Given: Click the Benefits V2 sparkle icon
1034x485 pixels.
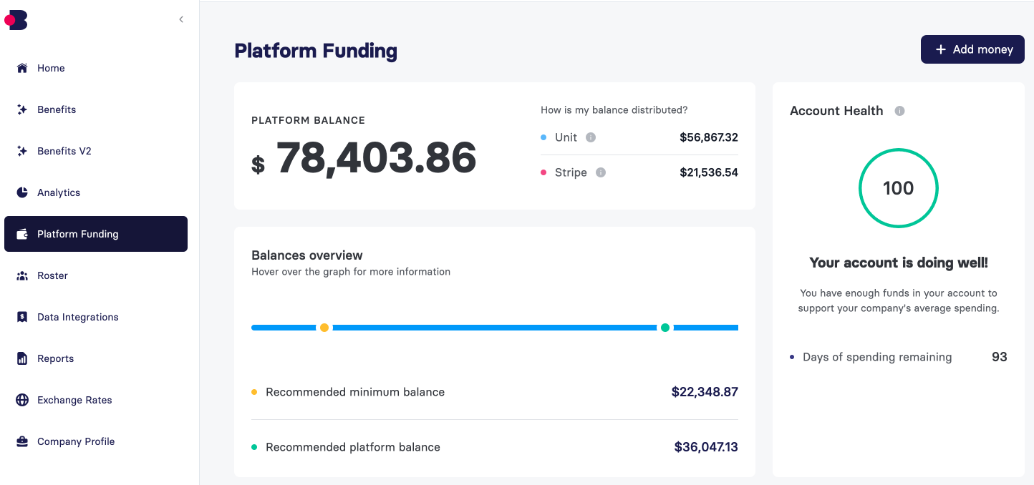Looking at the screenshot, I should pyautogui.click(x=22, y=151).
